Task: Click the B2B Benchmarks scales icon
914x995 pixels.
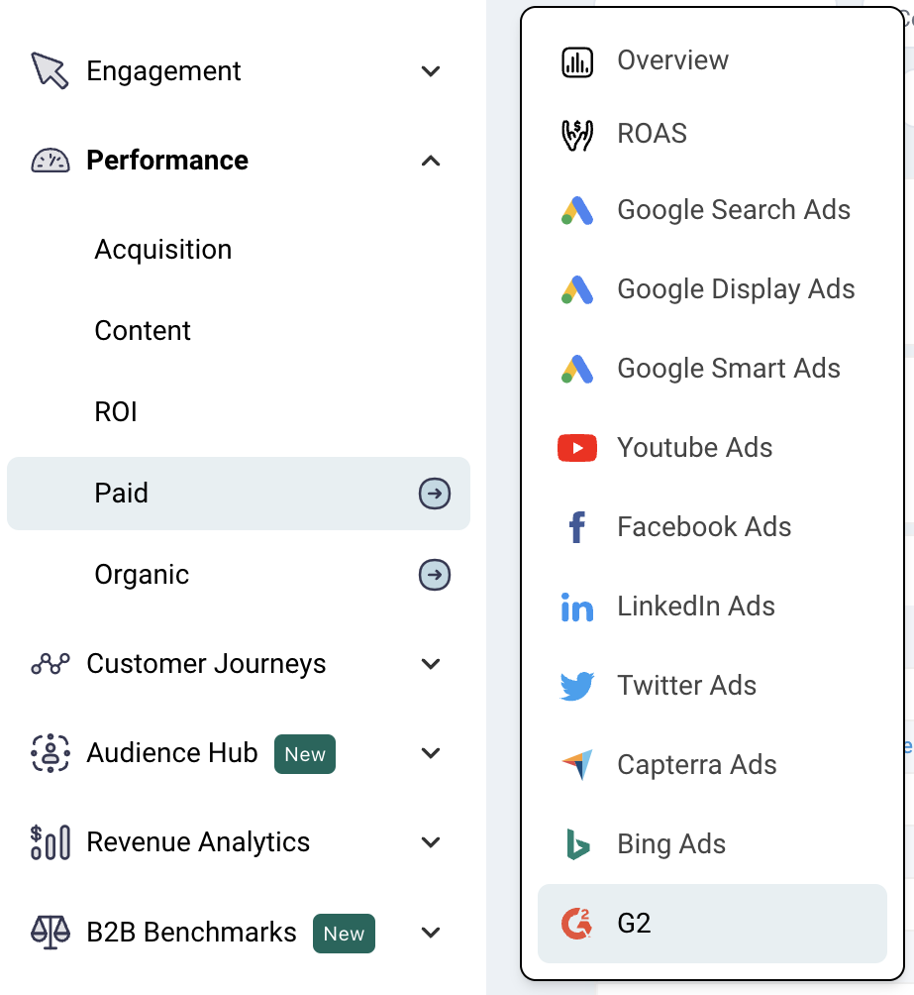Action: pos(51,933)
